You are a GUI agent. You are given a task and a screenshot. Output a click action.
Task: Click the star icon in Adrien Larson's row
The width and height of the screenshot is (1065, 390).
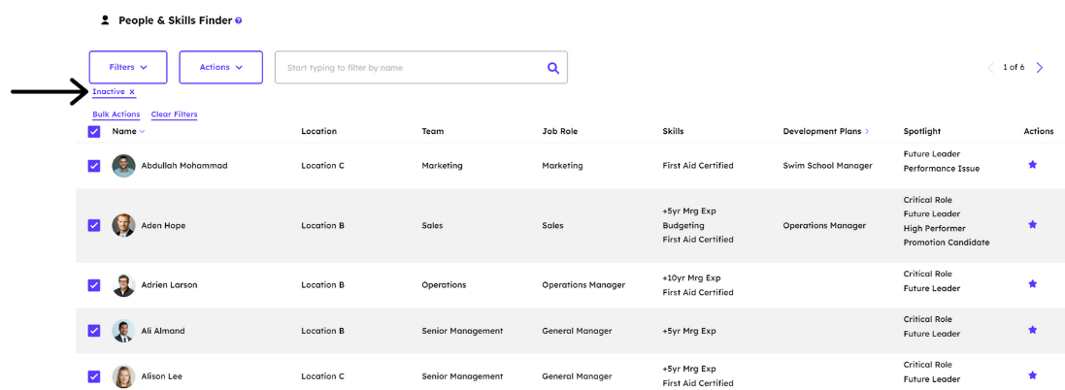click(1032, 284)
